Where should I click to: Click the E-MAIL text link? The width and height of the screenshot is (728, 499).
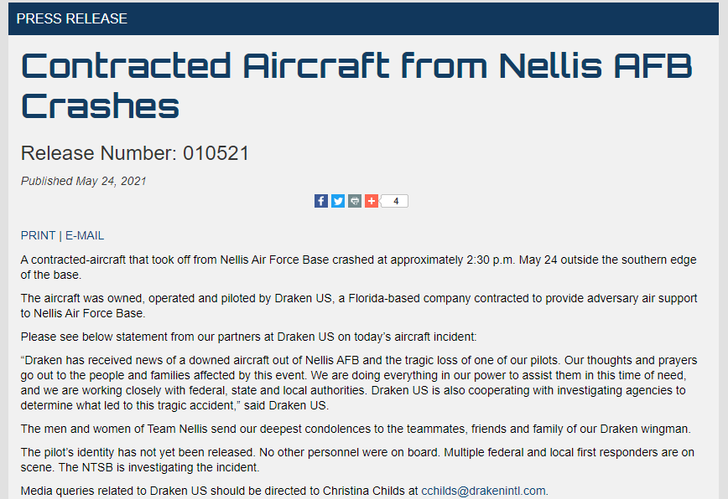coord(85,235)
